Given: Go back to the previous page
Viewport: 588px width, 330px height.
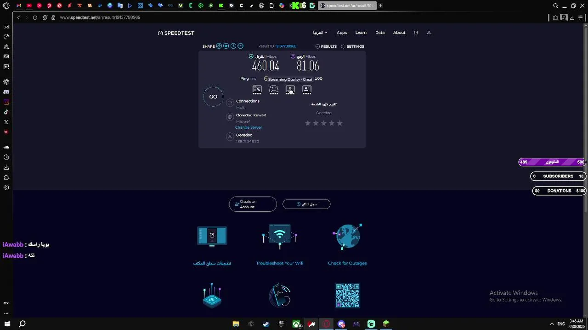Looking at the screenshot, I should (18, 17).
